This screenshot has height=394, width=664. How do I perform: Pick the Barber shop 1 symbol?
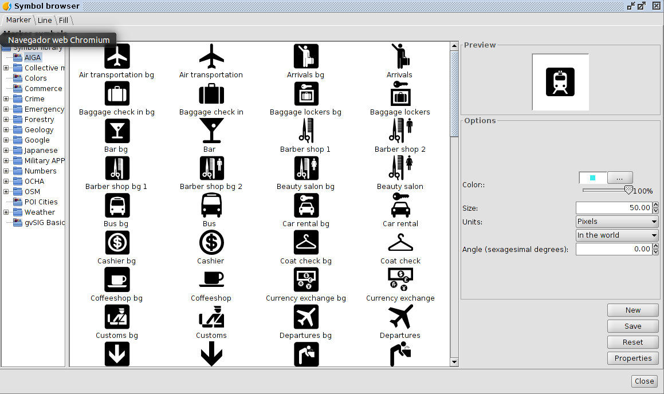point(305,131)
